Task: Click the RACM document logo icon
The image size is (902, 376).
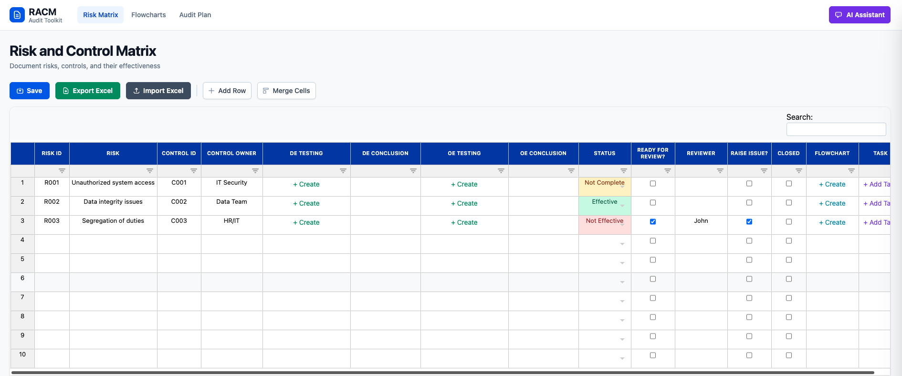Action: click(17, 15)
